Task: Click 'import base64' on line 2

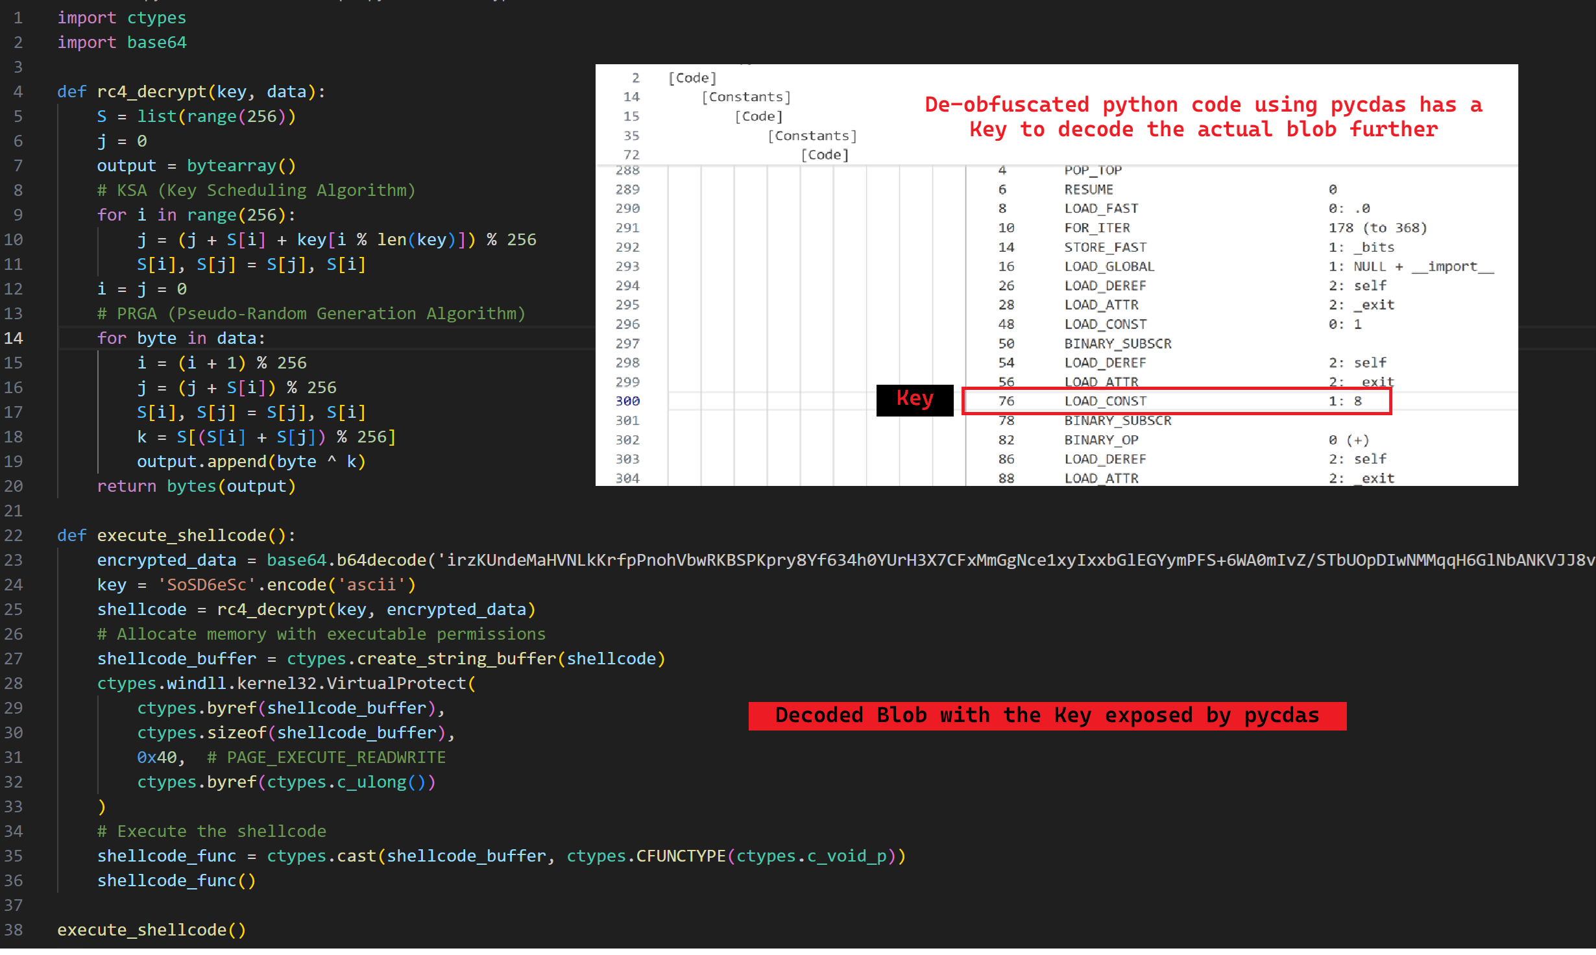Action: point(122,42)
